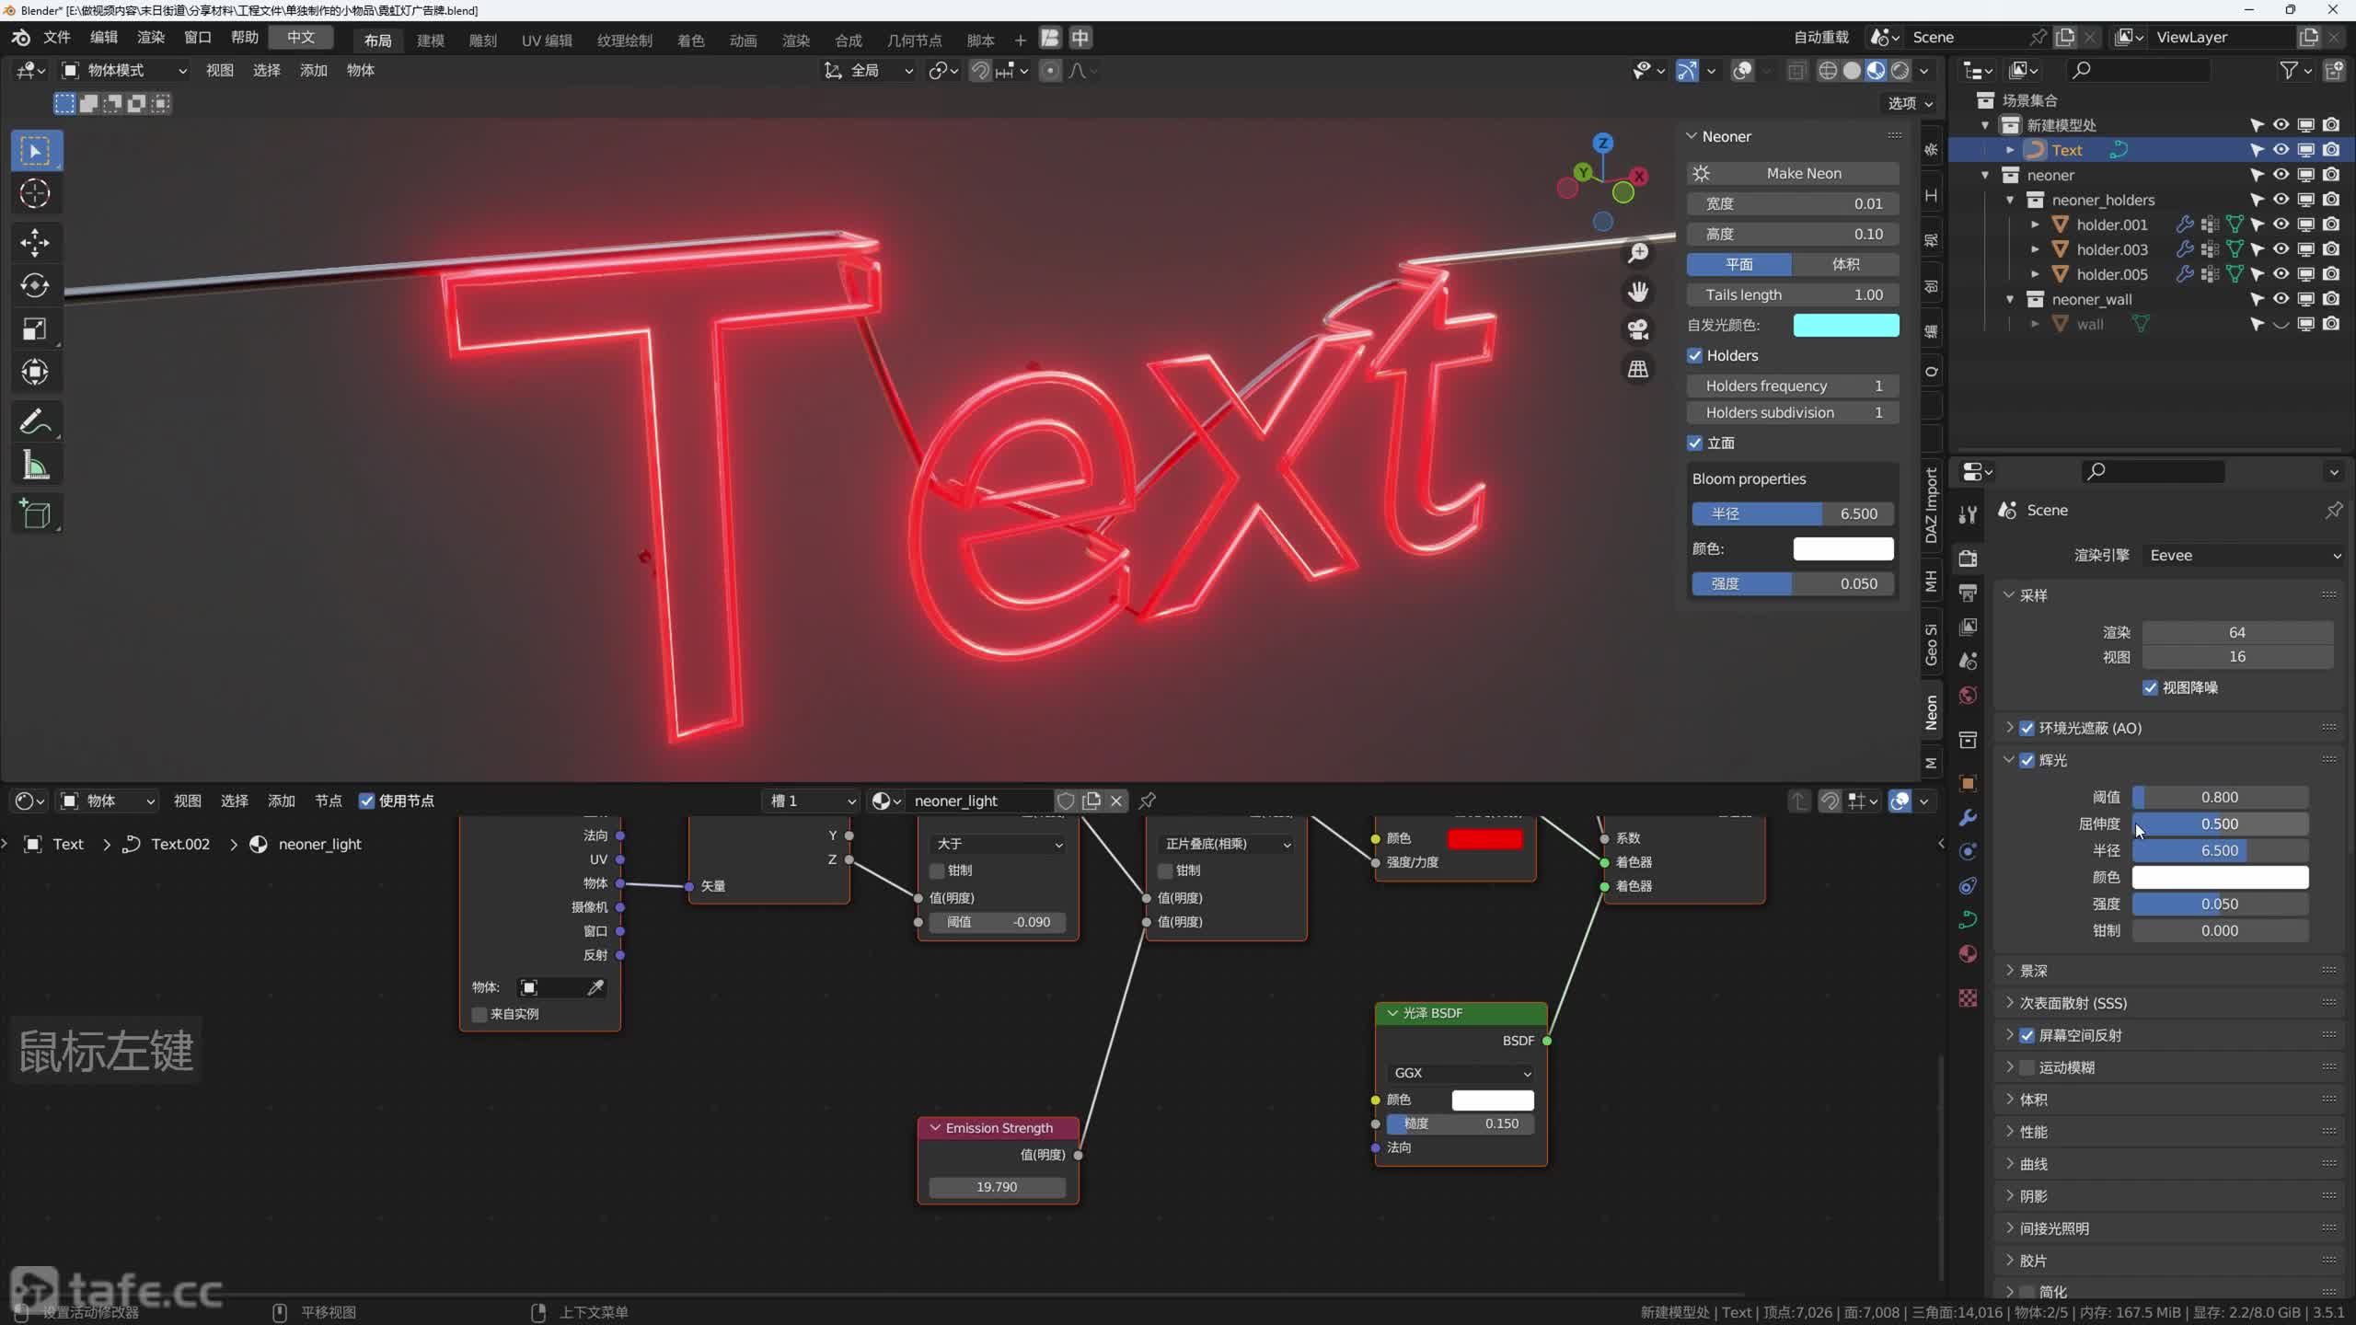
Task: Open the Render properties tab icon
Action: click(x=1968, y=559)
